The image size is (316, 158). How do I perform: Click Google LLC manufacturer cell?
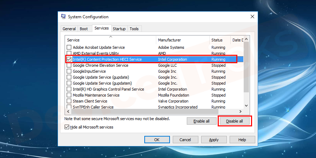click(x=167, y=65)
